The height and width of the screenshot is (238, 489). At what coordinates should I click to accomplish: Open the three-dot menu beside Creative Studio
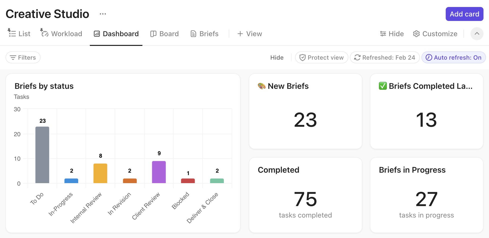point(103,14)
